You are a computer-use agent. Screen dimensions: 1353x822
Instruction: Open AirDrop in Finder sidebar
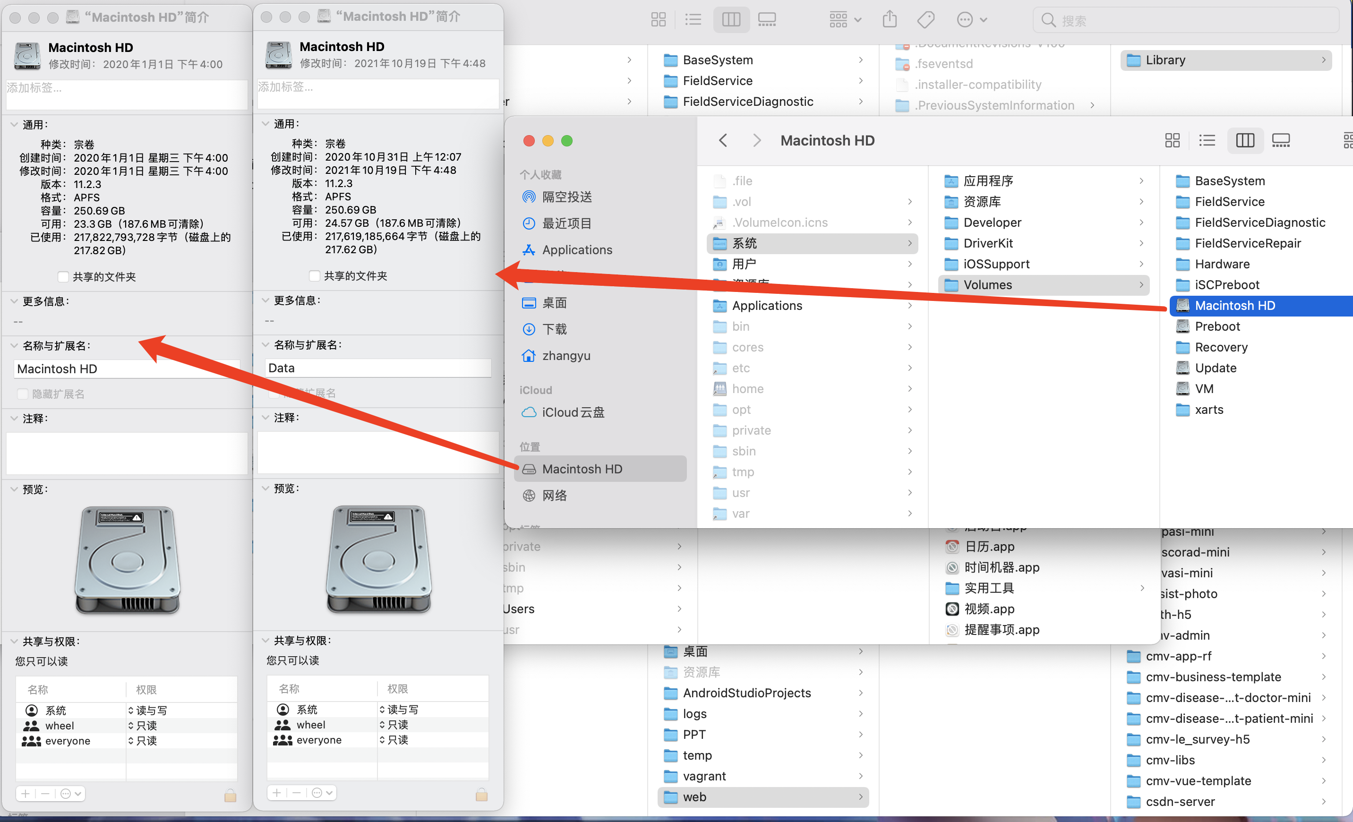coord(569,197)
